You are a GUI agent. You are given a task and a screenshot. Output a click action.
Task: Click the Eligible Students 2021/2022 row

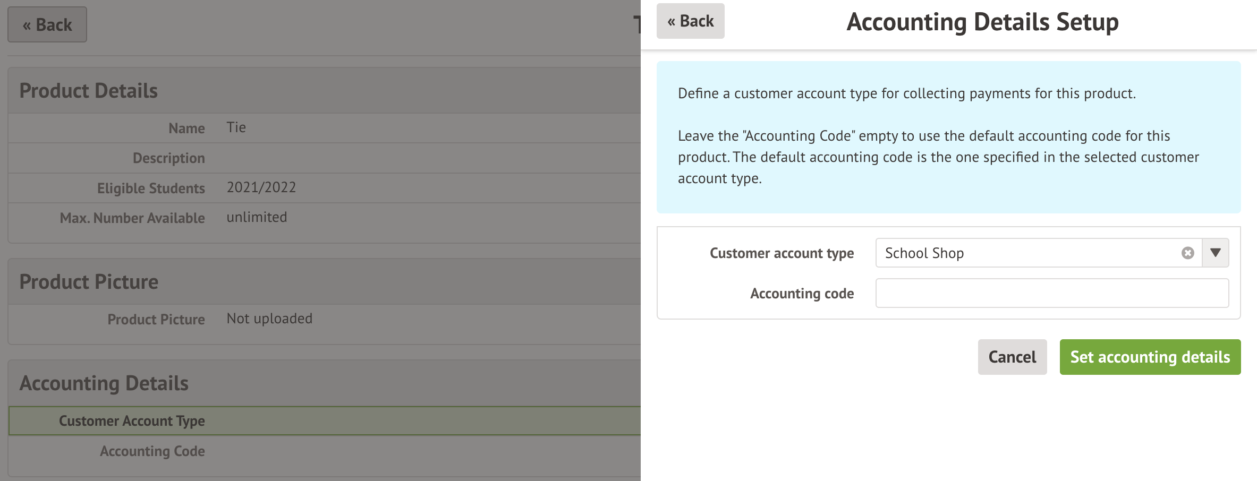(324, 188)
